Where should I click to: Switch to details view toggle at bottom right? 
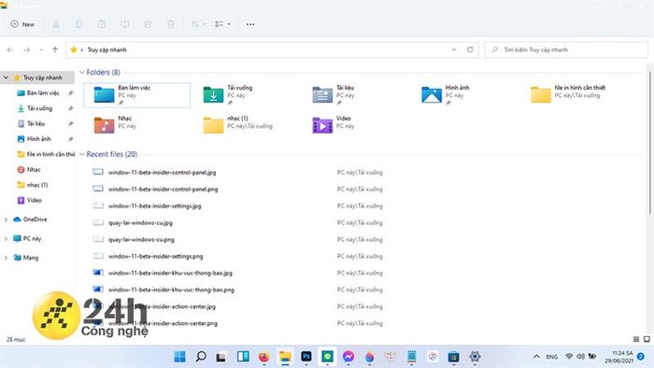(x=636, y=339)
